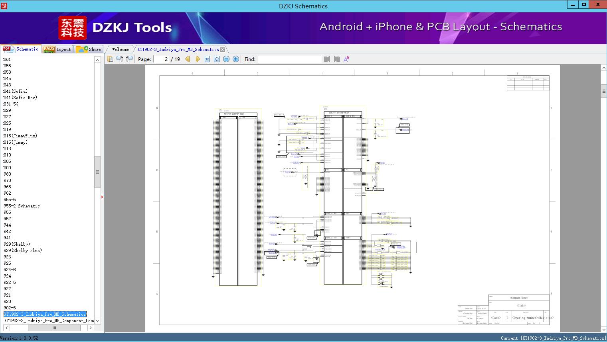The image size is (607, 342).
Task: Open the Share tab
Action: [x=89, y=49]
